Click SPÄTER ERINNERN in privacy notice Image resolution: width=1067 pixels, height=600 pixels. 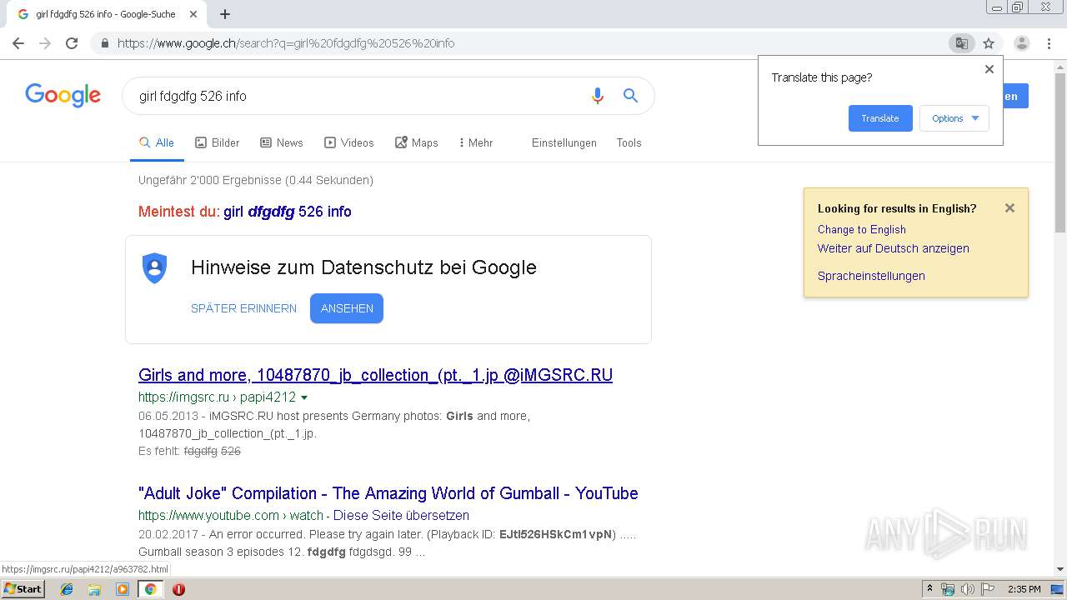coord(243,308)
